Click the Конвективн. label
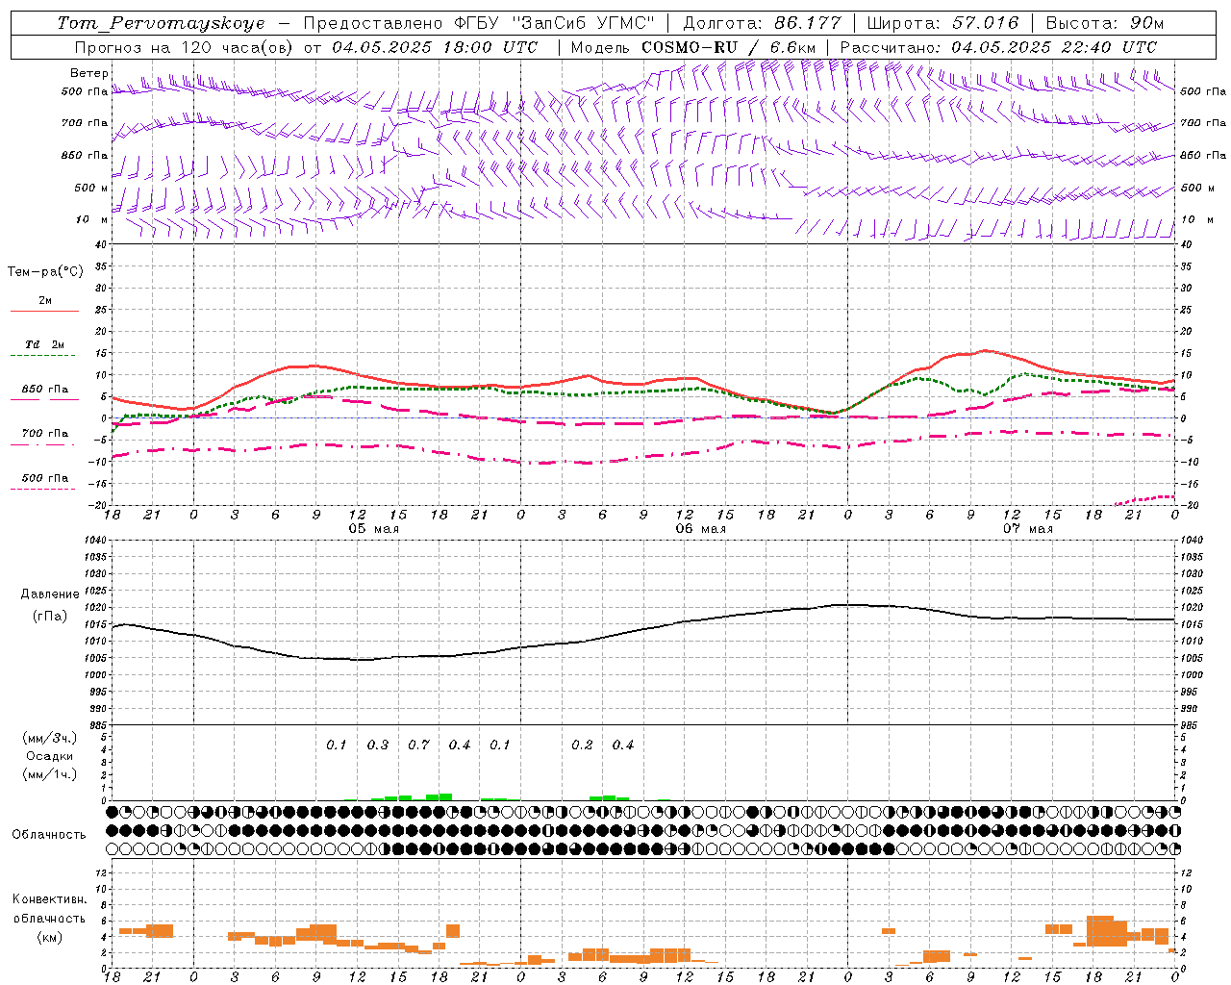Image resolution: width=1231 pixels, height=985 pixels. (x=50, y=900)
